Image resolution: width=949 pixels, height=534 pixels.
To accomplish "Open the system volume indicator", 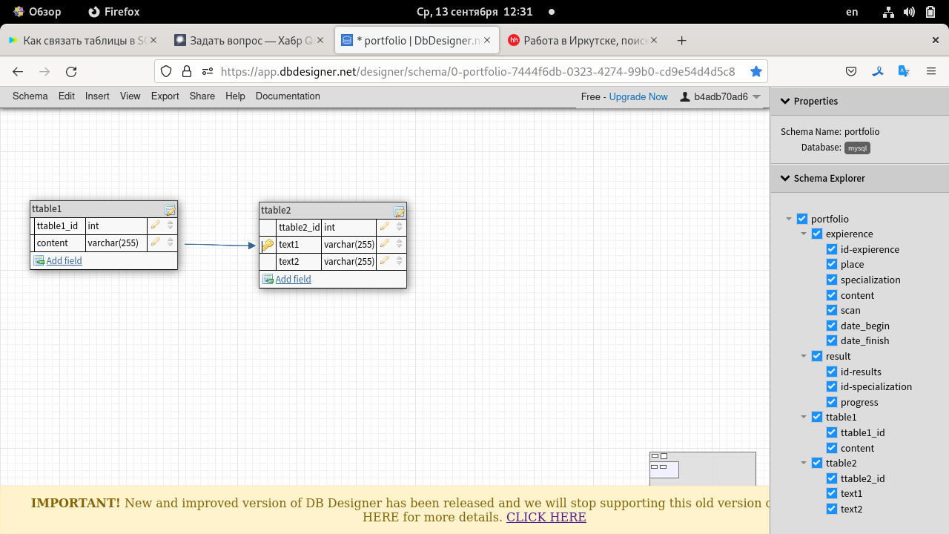I will (909, 12).
